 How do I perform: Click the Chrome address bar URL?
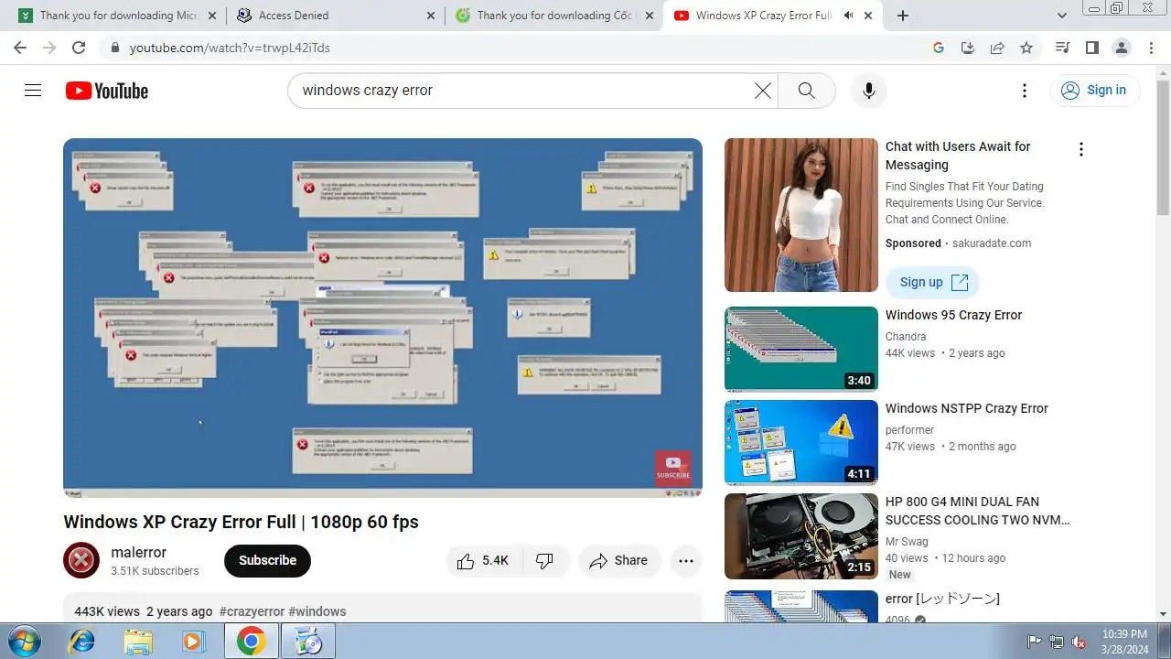[x=230, y=48]
